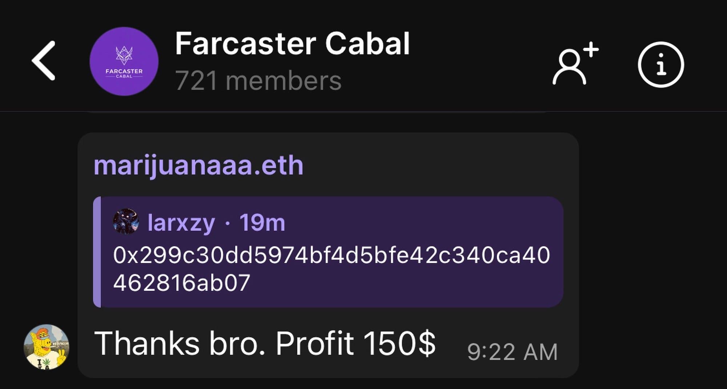View the 721 members list
Image resolution: width=727 pixels, height=389 pixels.
point(258,81)
